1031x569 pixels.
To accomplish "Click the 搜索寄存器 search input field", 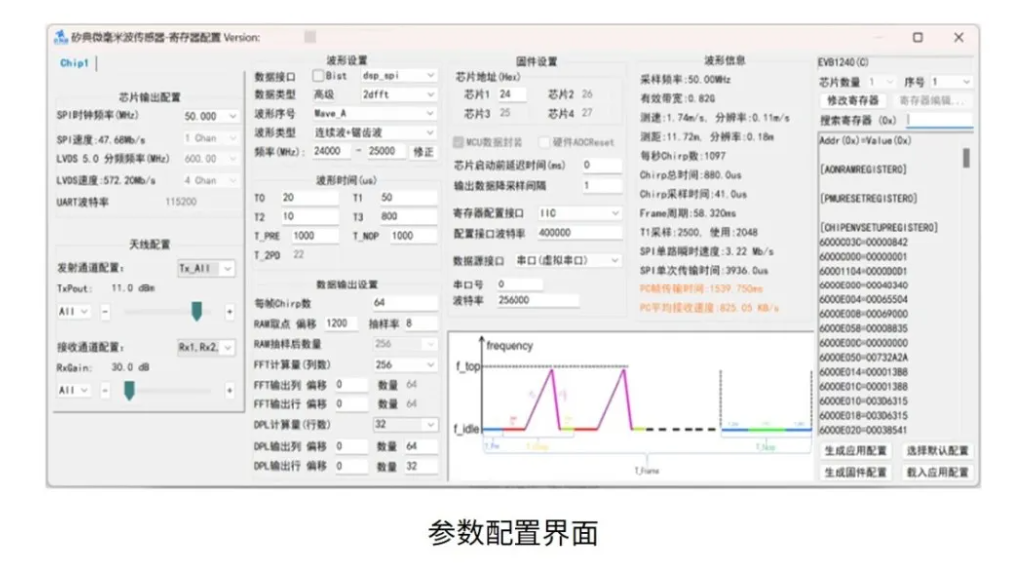I will (x=938, y=120).
